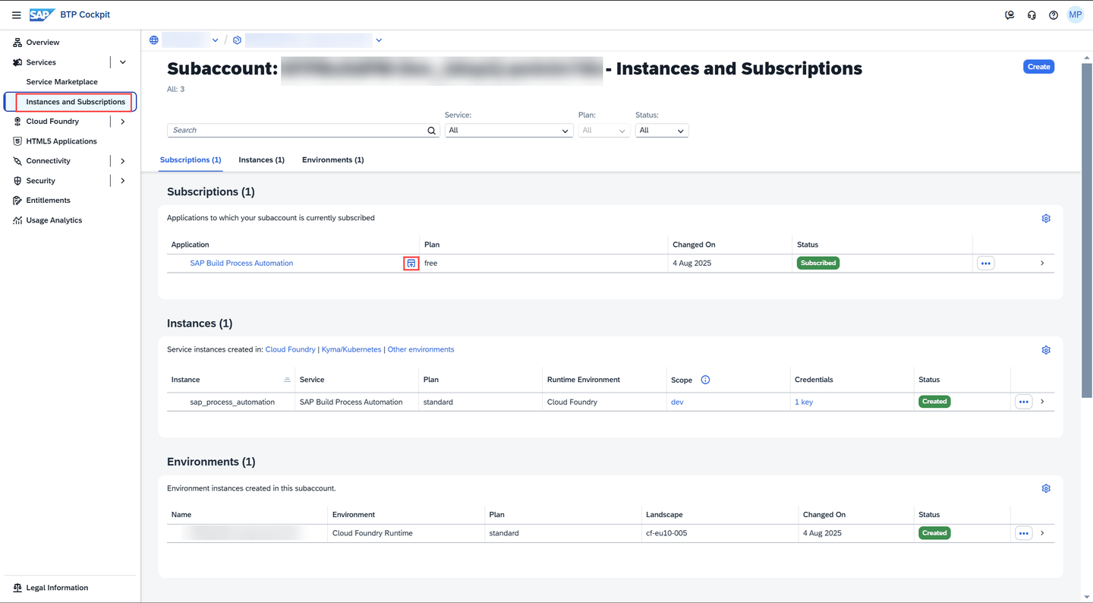Click the Create button
This screenshot has width=1093, height=603.
point(1038,67)
